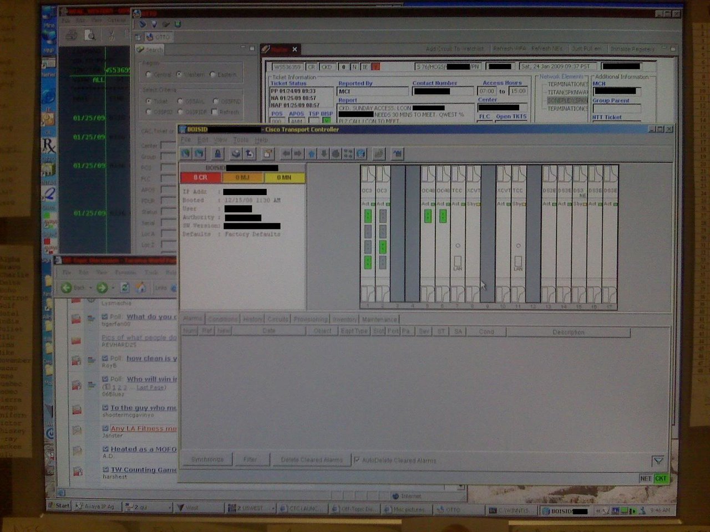
Task: Open 'Any LA Fitness' forum thread link
Action: pos(144,428)
